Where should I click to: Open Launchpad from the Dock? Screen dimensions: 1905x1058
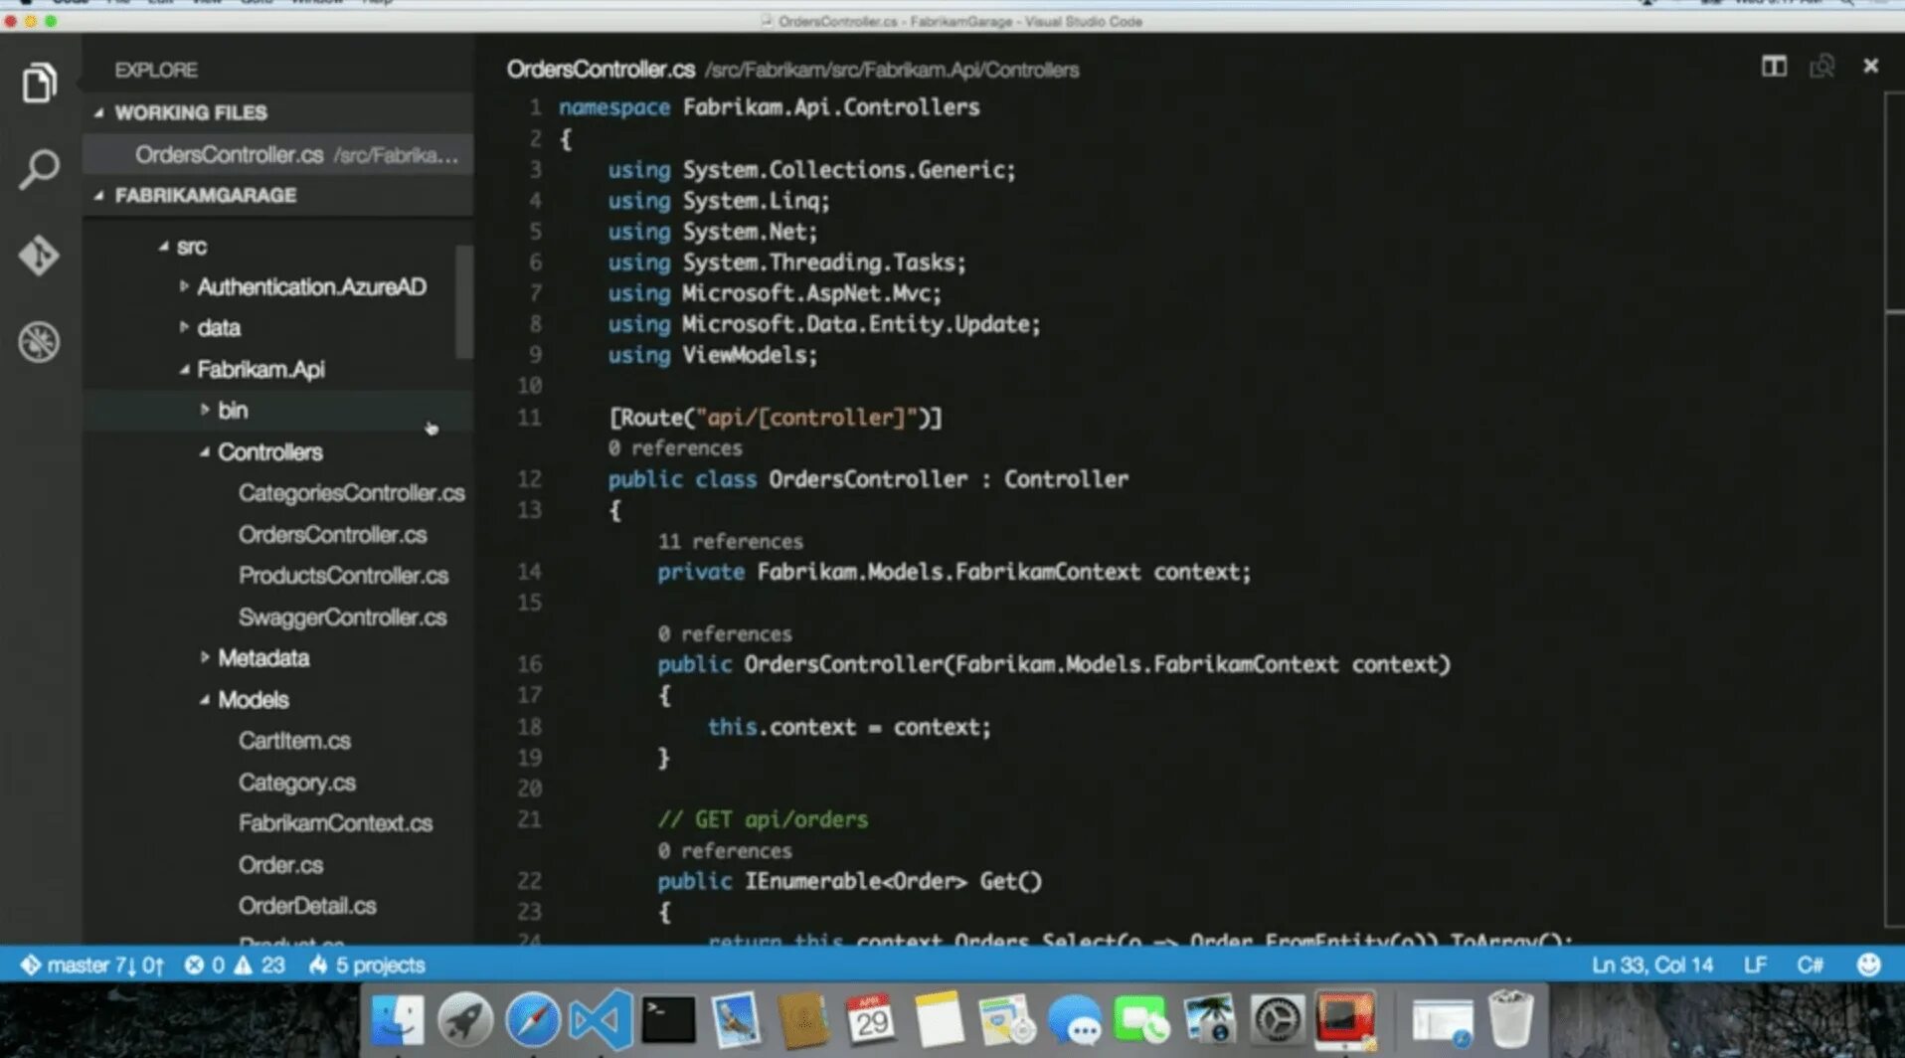point(464,1019)
